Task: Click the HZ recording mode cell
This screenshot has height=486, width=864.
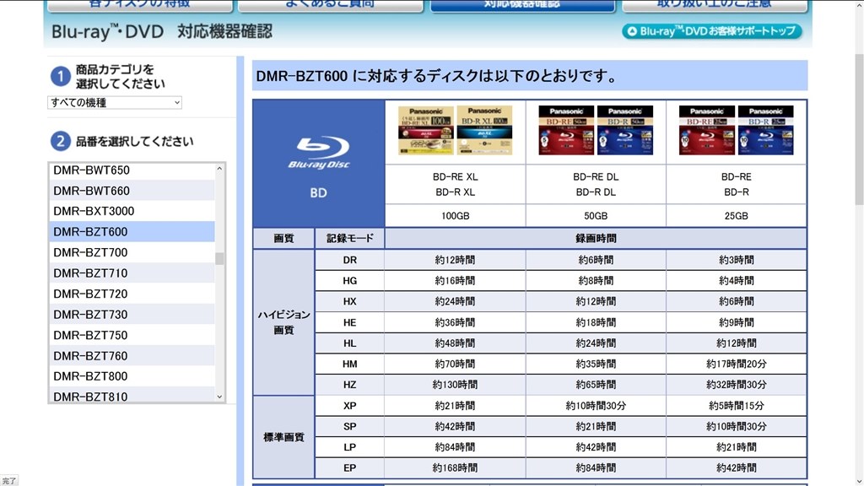Action: point(350,385)
